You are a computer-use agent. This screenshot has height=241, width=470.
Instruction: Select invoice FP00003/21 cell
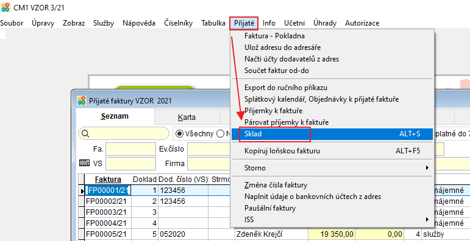(x=108, y=212)
